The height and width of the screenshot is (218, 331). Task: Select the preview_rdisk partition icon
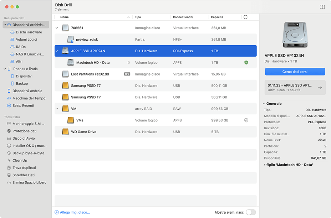tap(71, 40)
